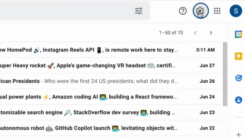The height and width of the screenshot is (139, 245).
Task: Click the 1–50 of 70 counter
Action: click(x=171, y=33)
